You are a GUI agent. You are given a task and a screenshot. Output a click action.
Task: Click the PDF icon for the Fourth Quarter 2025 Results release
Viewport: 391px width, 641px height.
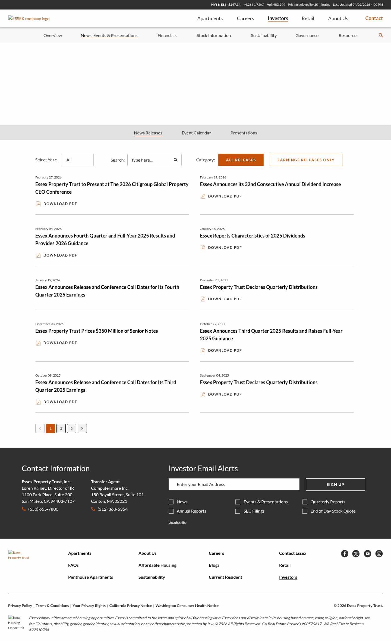[38, 255]
